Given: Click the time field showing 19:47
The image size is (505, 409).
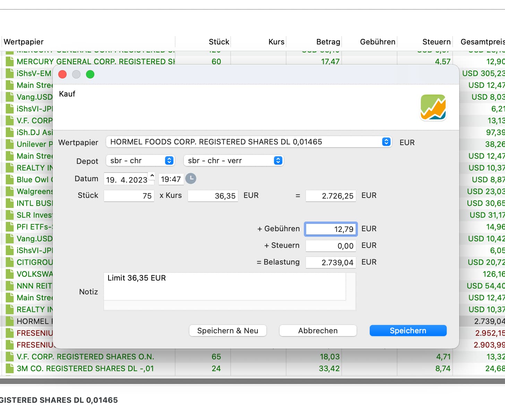Looking at the screenshot, I should click(171, 179).
